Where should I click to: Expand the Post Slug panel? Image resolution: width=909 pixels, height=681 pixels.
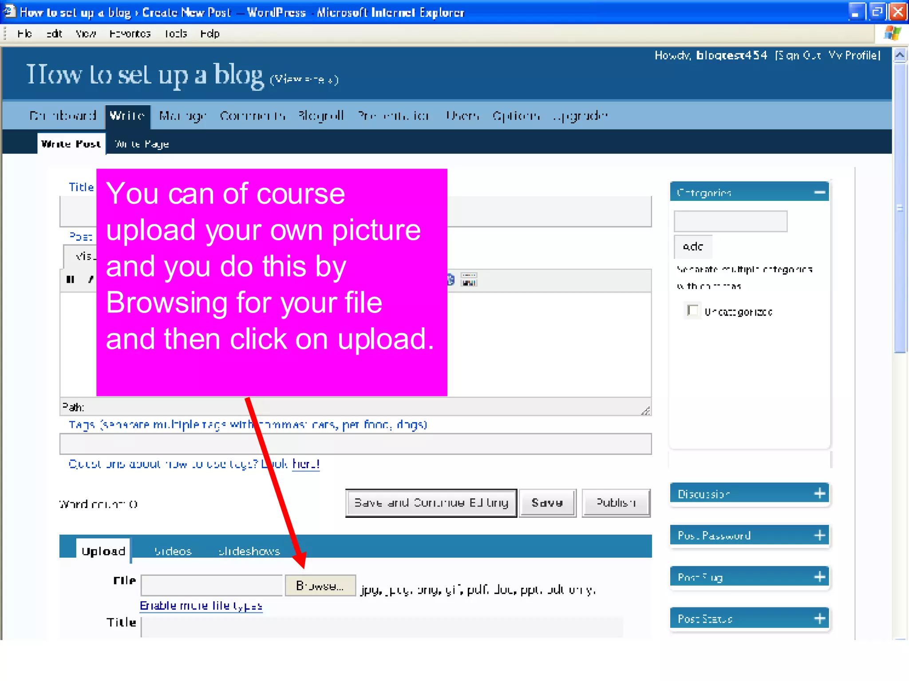coord(820,577)
